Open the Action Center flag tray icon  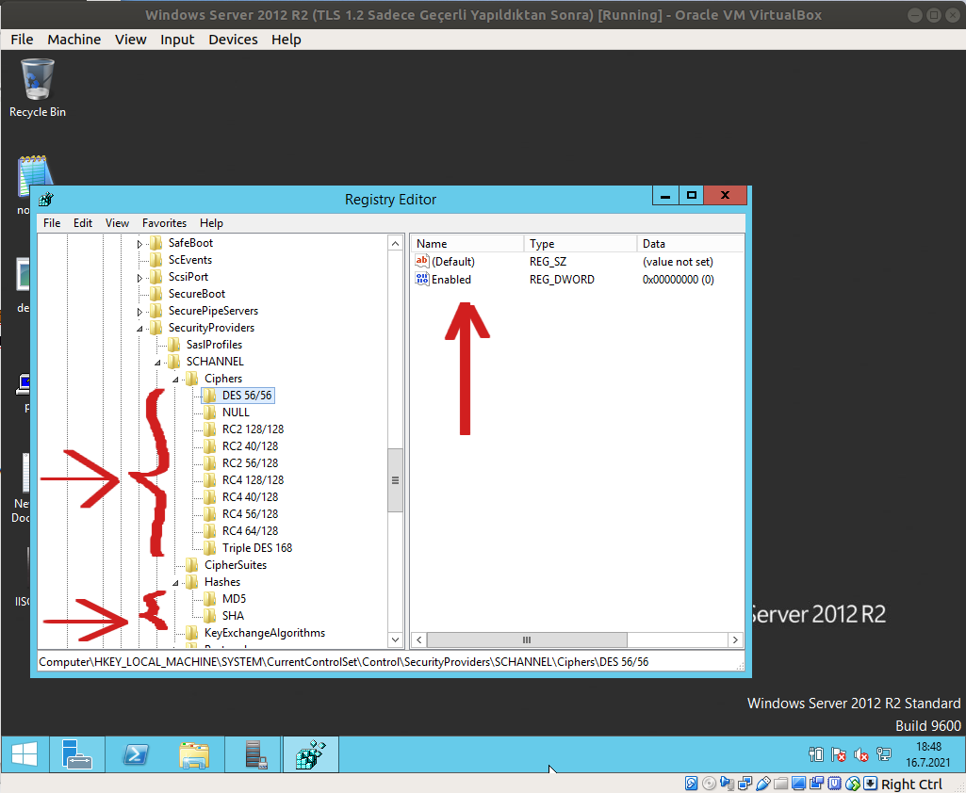[839, 754]
